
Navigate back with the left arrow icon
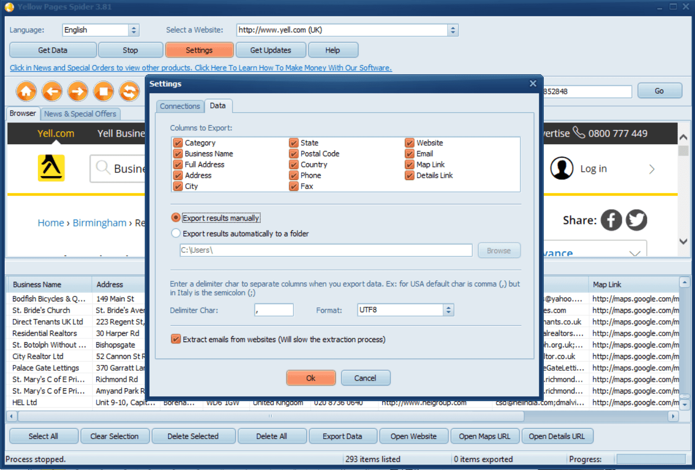pos(52,92)
